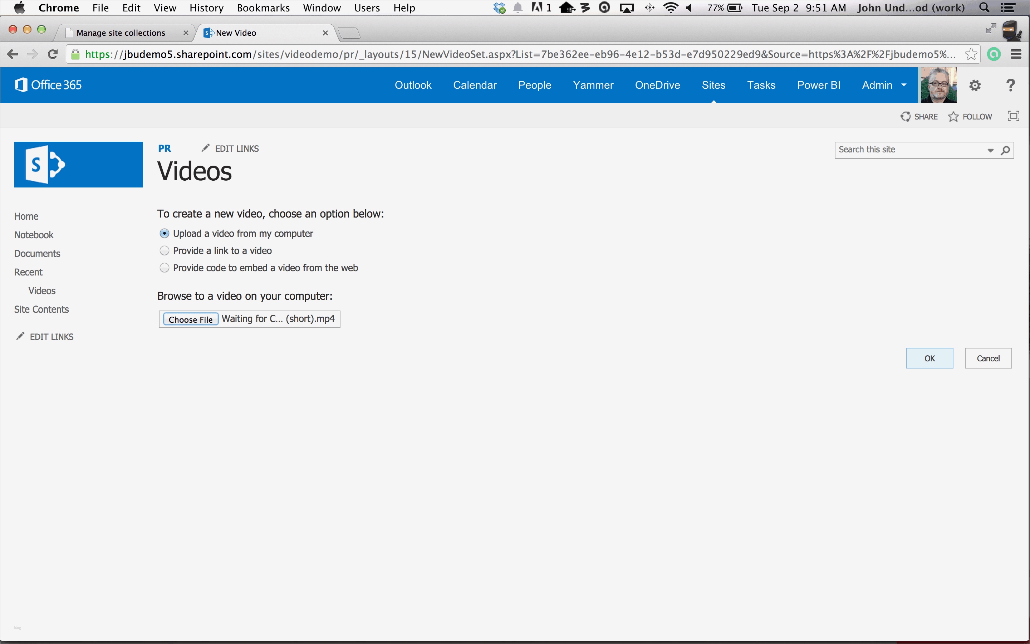Click the help question mark icon
Image resolution: width=1030 pixels, height=644 pixels.
pyautogui.click(x=1010, y=85)
